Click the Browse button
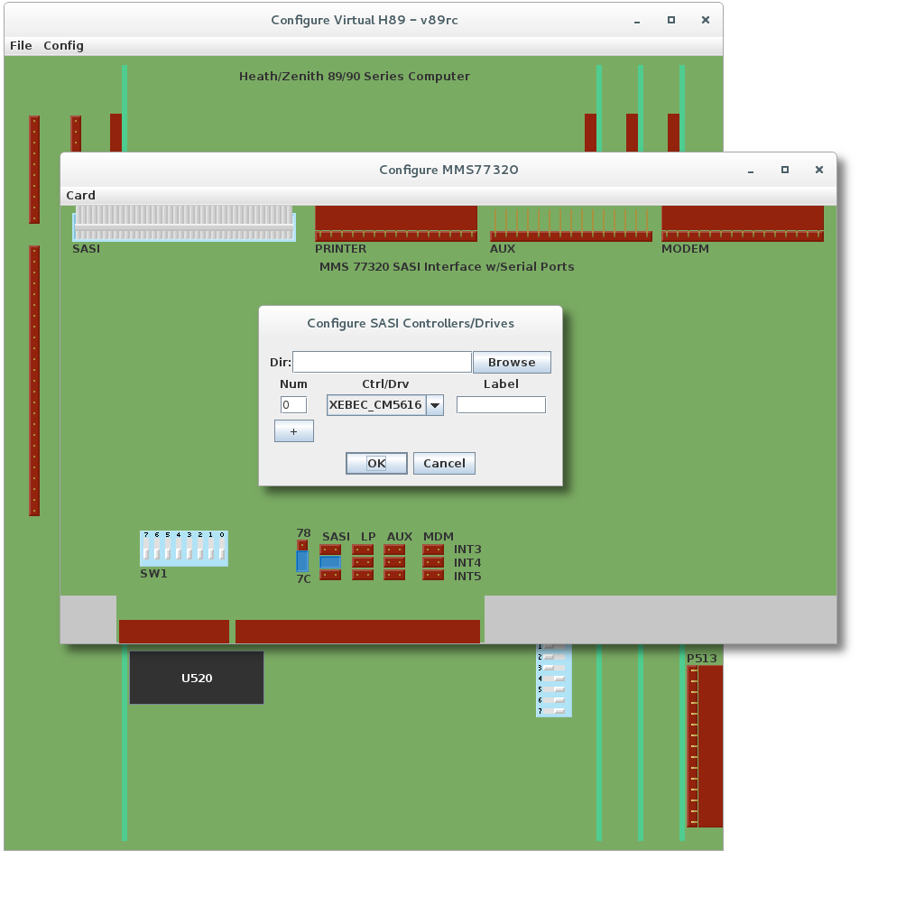The height and width of the screenshot is (924, 924). (512, 362)
